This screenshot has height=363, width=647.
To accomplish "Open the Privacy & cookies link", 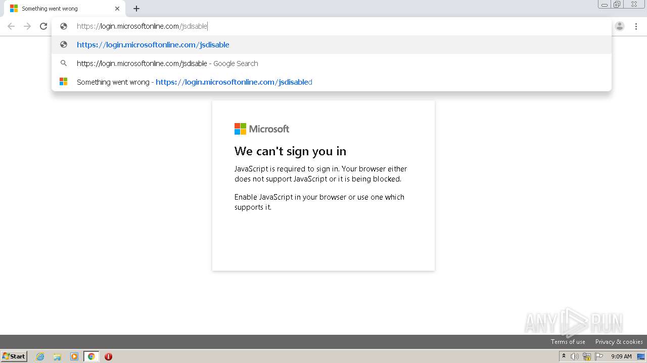I will [x=619, y=342].
